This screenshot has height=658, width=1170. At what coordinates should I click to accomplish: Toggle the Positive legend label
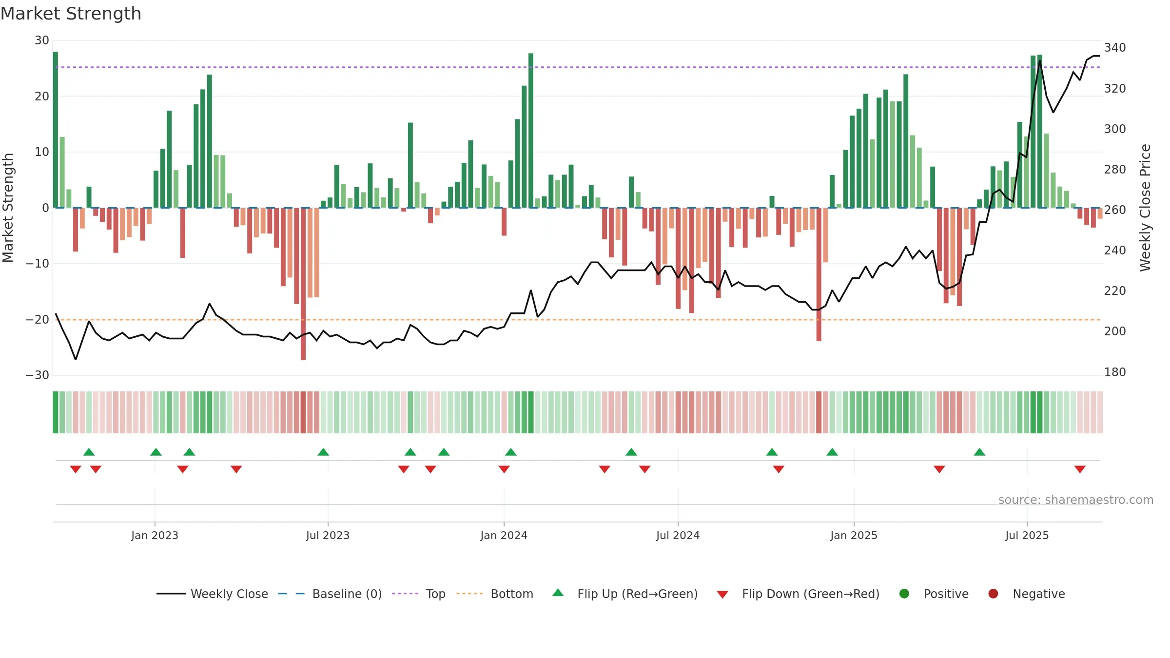[946, 594]
